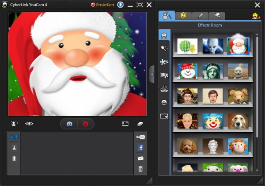
Task: Show all media in library
Action: [14, 137]
